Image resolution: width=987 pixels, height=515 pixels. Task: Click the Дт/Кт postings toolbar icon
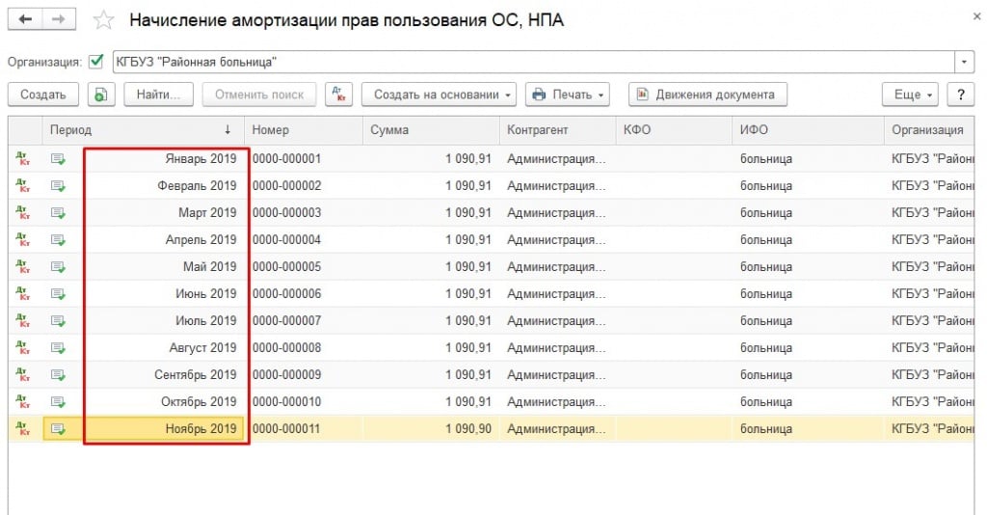coord(337,95)
